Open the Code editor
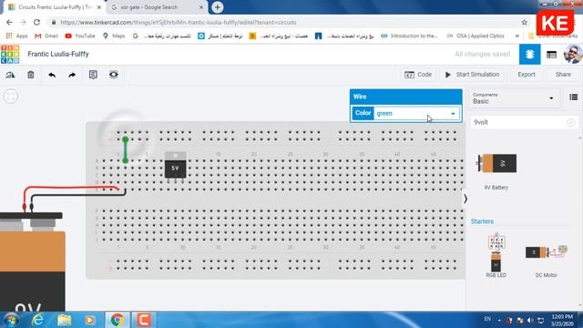The height and width of the screenshot is (328, 583). (x=418, y=75)
